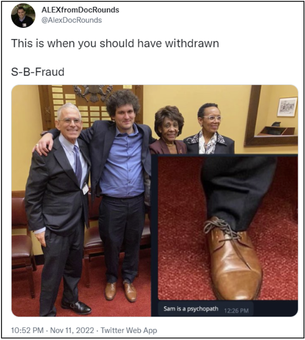Click the name badge on the gray suit
This screenshot has height=340, width=305.
point(85,189)
